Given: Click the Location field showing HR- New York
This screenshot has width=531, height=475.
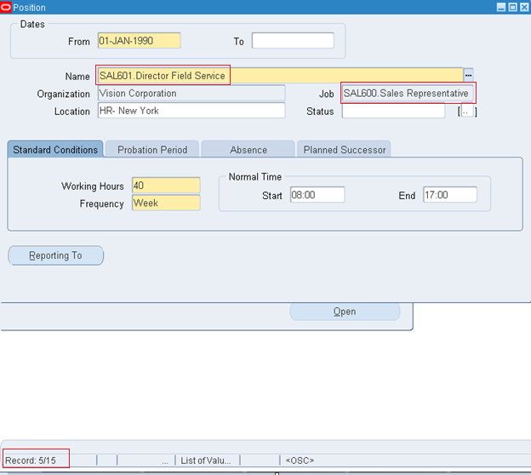Looking at the screenshot, I should point(191,111).
